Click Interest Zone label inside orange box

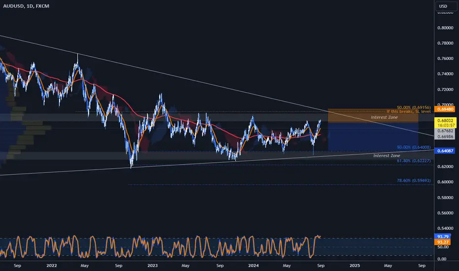pos(384,117)
